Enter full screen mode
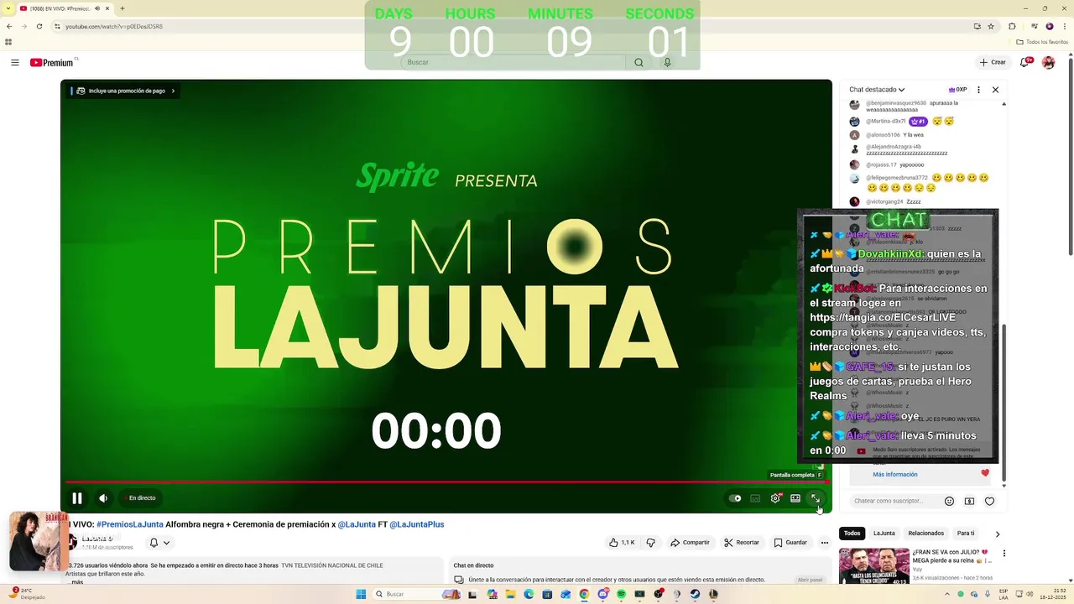The width and height of the screenshot is (1074, 604). coord(816,498)
